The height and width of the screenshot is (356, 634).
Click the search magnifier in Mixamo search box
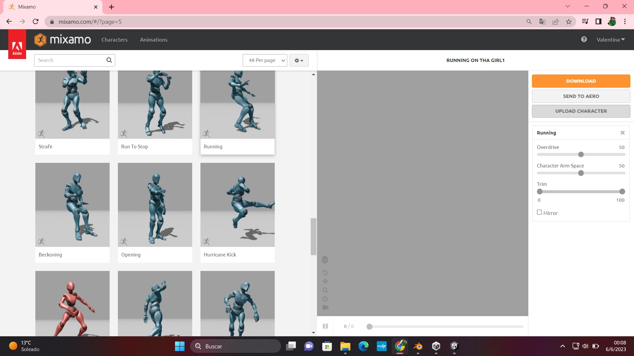[x=109, y=60]
